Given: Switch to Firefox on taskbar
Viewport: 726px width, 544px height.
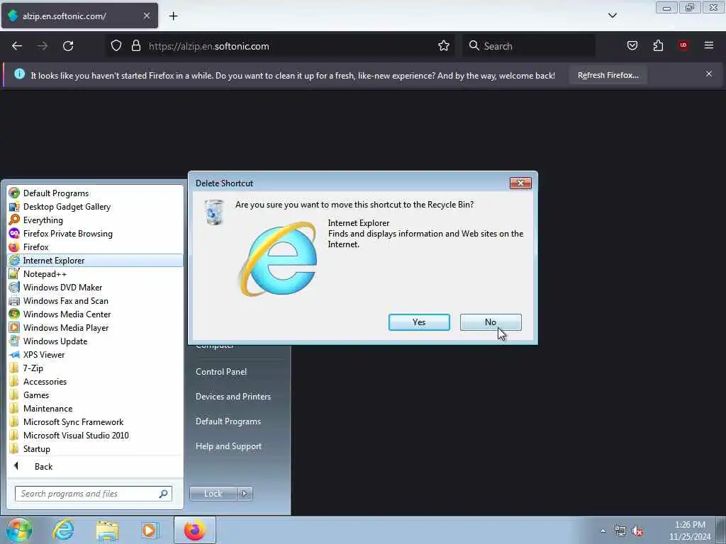Looking at the screenshot, I should coord(194,530).
